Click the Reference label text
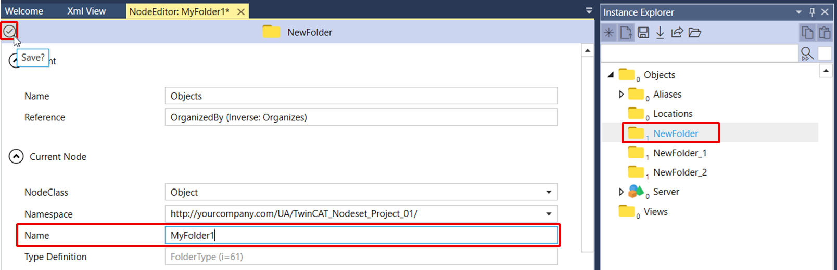 click(x=45, y=117)
